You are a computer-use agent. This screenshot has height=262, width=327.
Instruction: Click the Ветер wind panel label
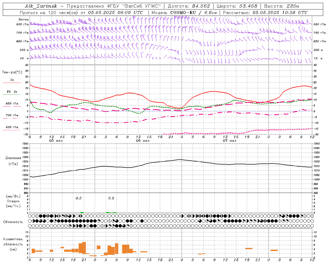coord(24,19)
